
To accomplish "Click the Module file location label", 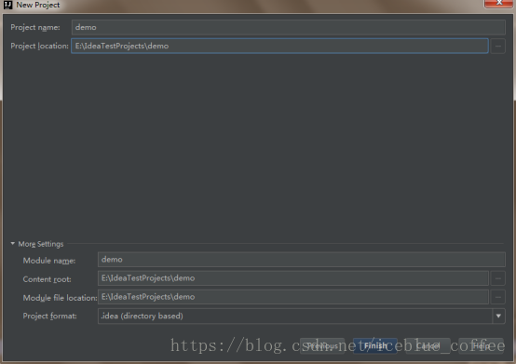I will pyautogui.click(x=60, y=298).
